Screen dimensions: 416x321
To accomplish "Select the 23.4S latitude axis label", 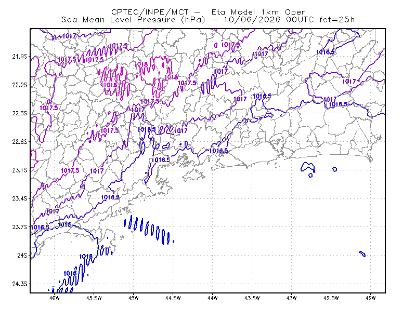I will point(20,198).
